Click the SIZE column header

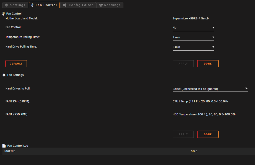[194, 151]
